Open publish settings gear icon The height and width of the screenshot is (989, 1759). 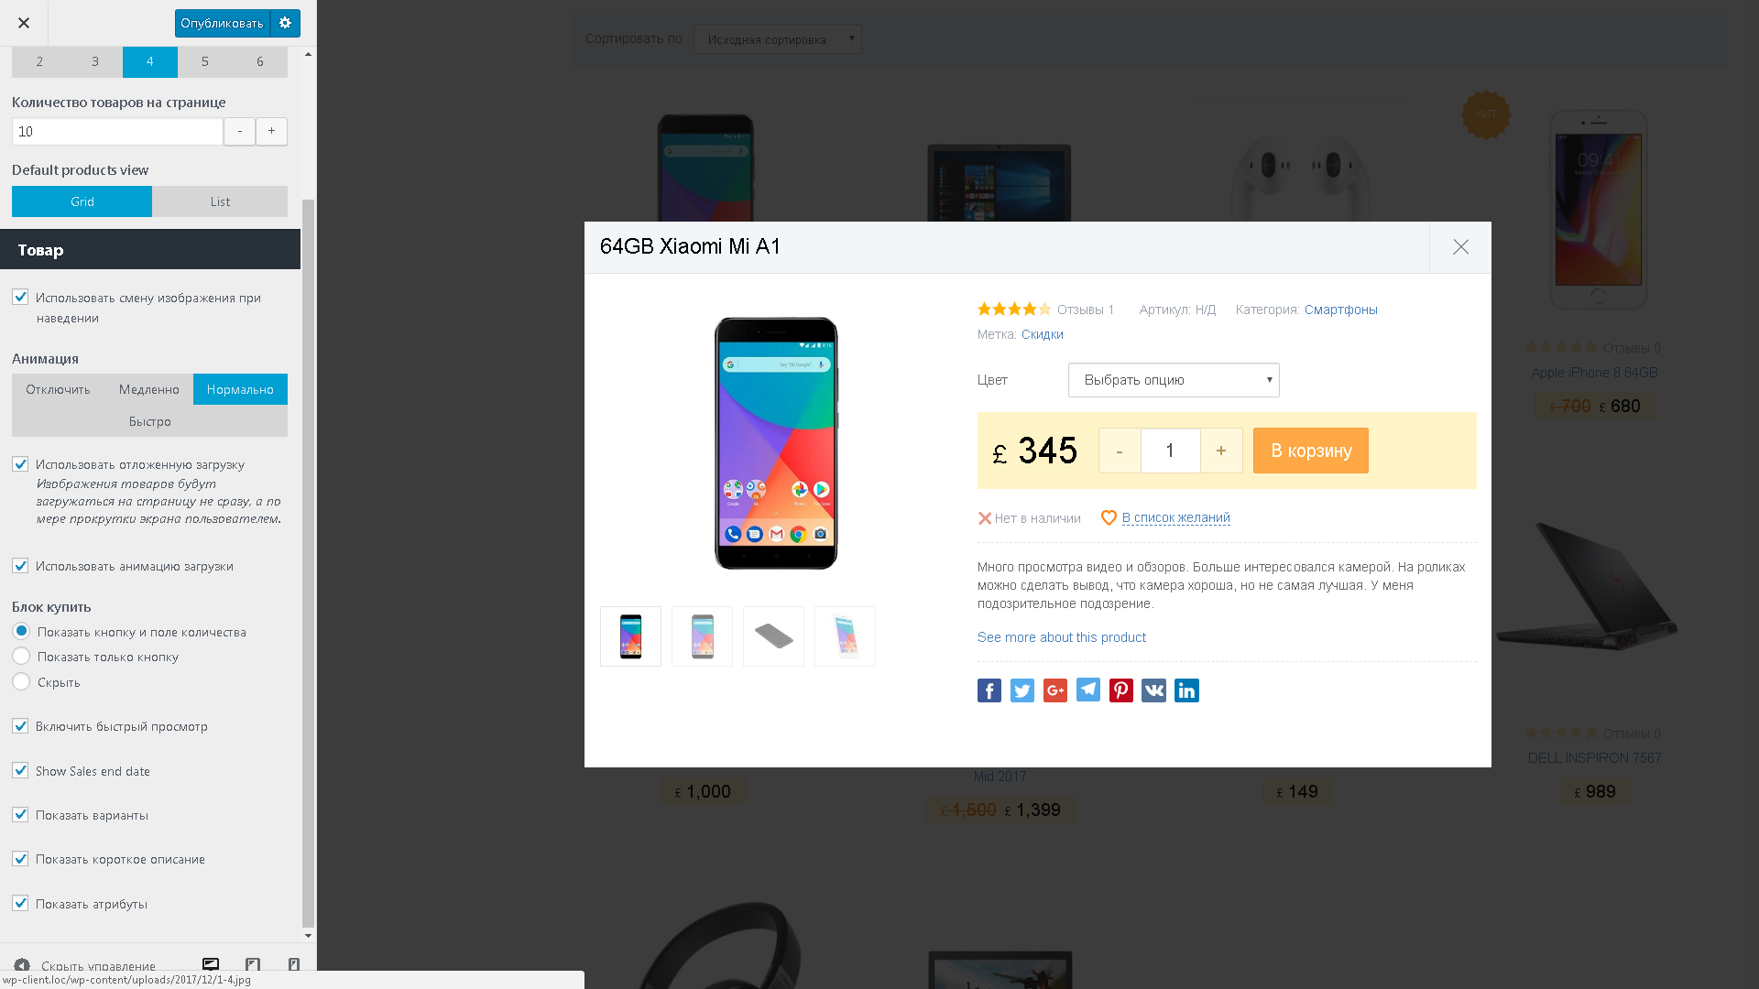coord(285,23)
